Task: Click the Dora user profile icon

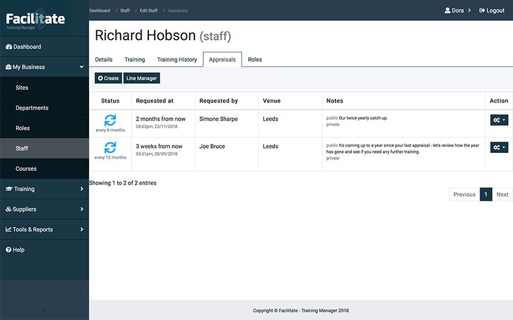Action: click(447, 11)
